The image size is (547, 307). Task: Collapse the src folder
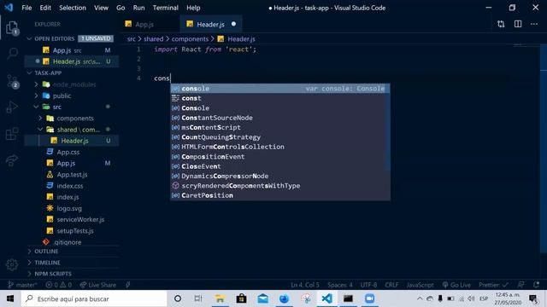72,107
